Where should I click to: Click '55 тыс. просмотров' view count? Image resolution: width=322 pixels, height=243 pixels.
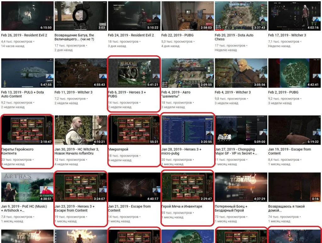tap(177, 213)
